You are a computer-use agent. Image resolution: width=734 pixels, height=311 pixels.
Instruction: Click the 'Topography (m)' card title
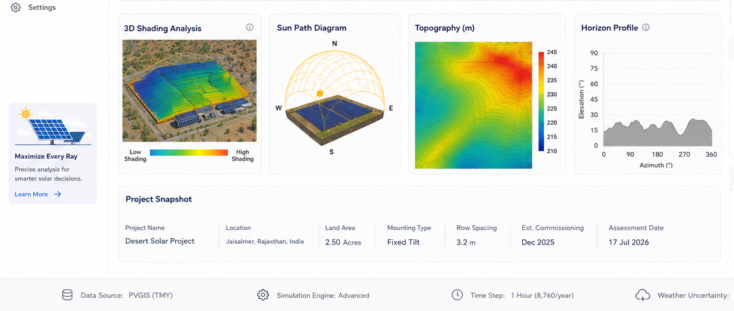click(445, 28)
